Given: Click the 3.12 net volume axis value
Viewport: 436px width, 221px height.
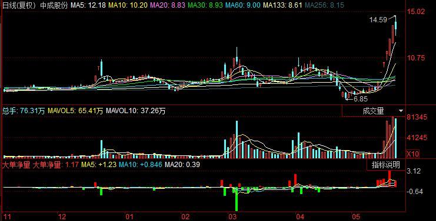Looking at the screenshot, I should coord(414,171).
